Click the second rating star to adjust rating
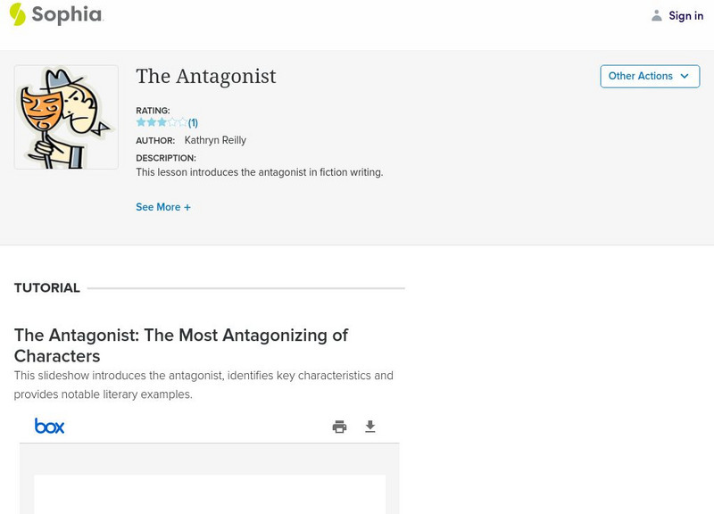Image resolution: width=714 pixels, height=514 pixels. tap(151, 122)
